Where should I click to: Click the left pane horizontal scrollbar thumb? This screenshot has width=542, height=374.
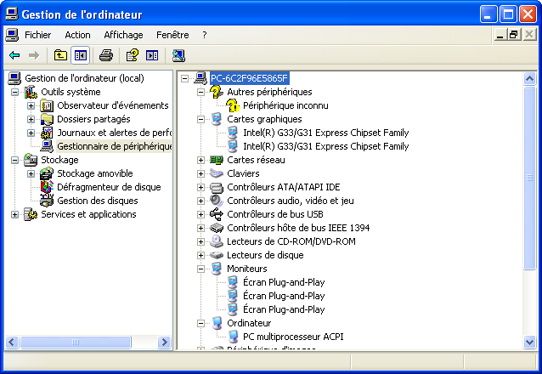click(76, 343)
